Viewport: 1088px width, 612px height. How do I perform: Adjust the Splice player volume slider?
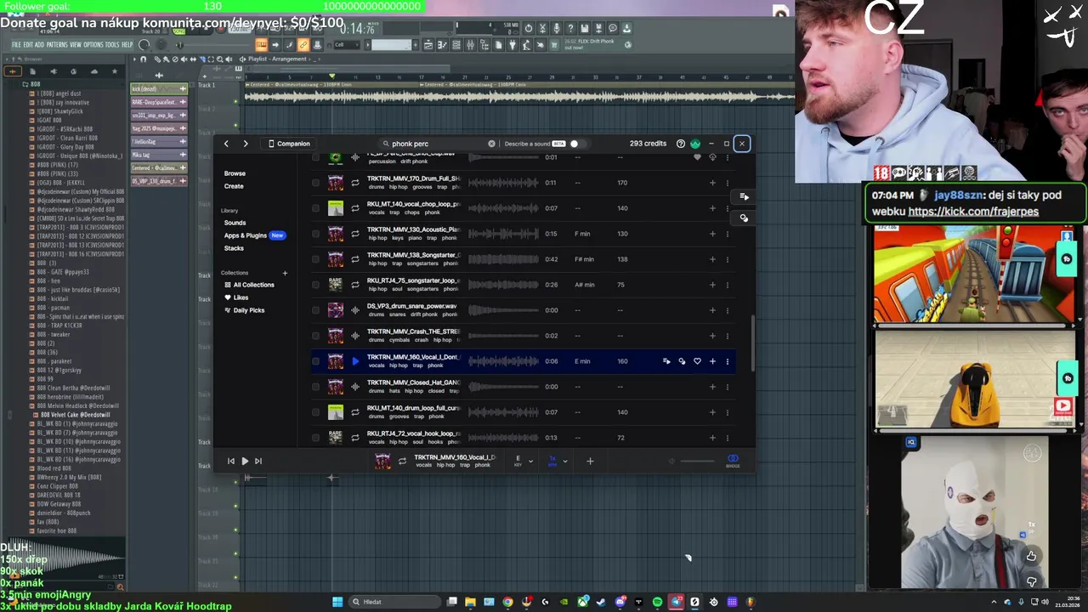point(697,462)
